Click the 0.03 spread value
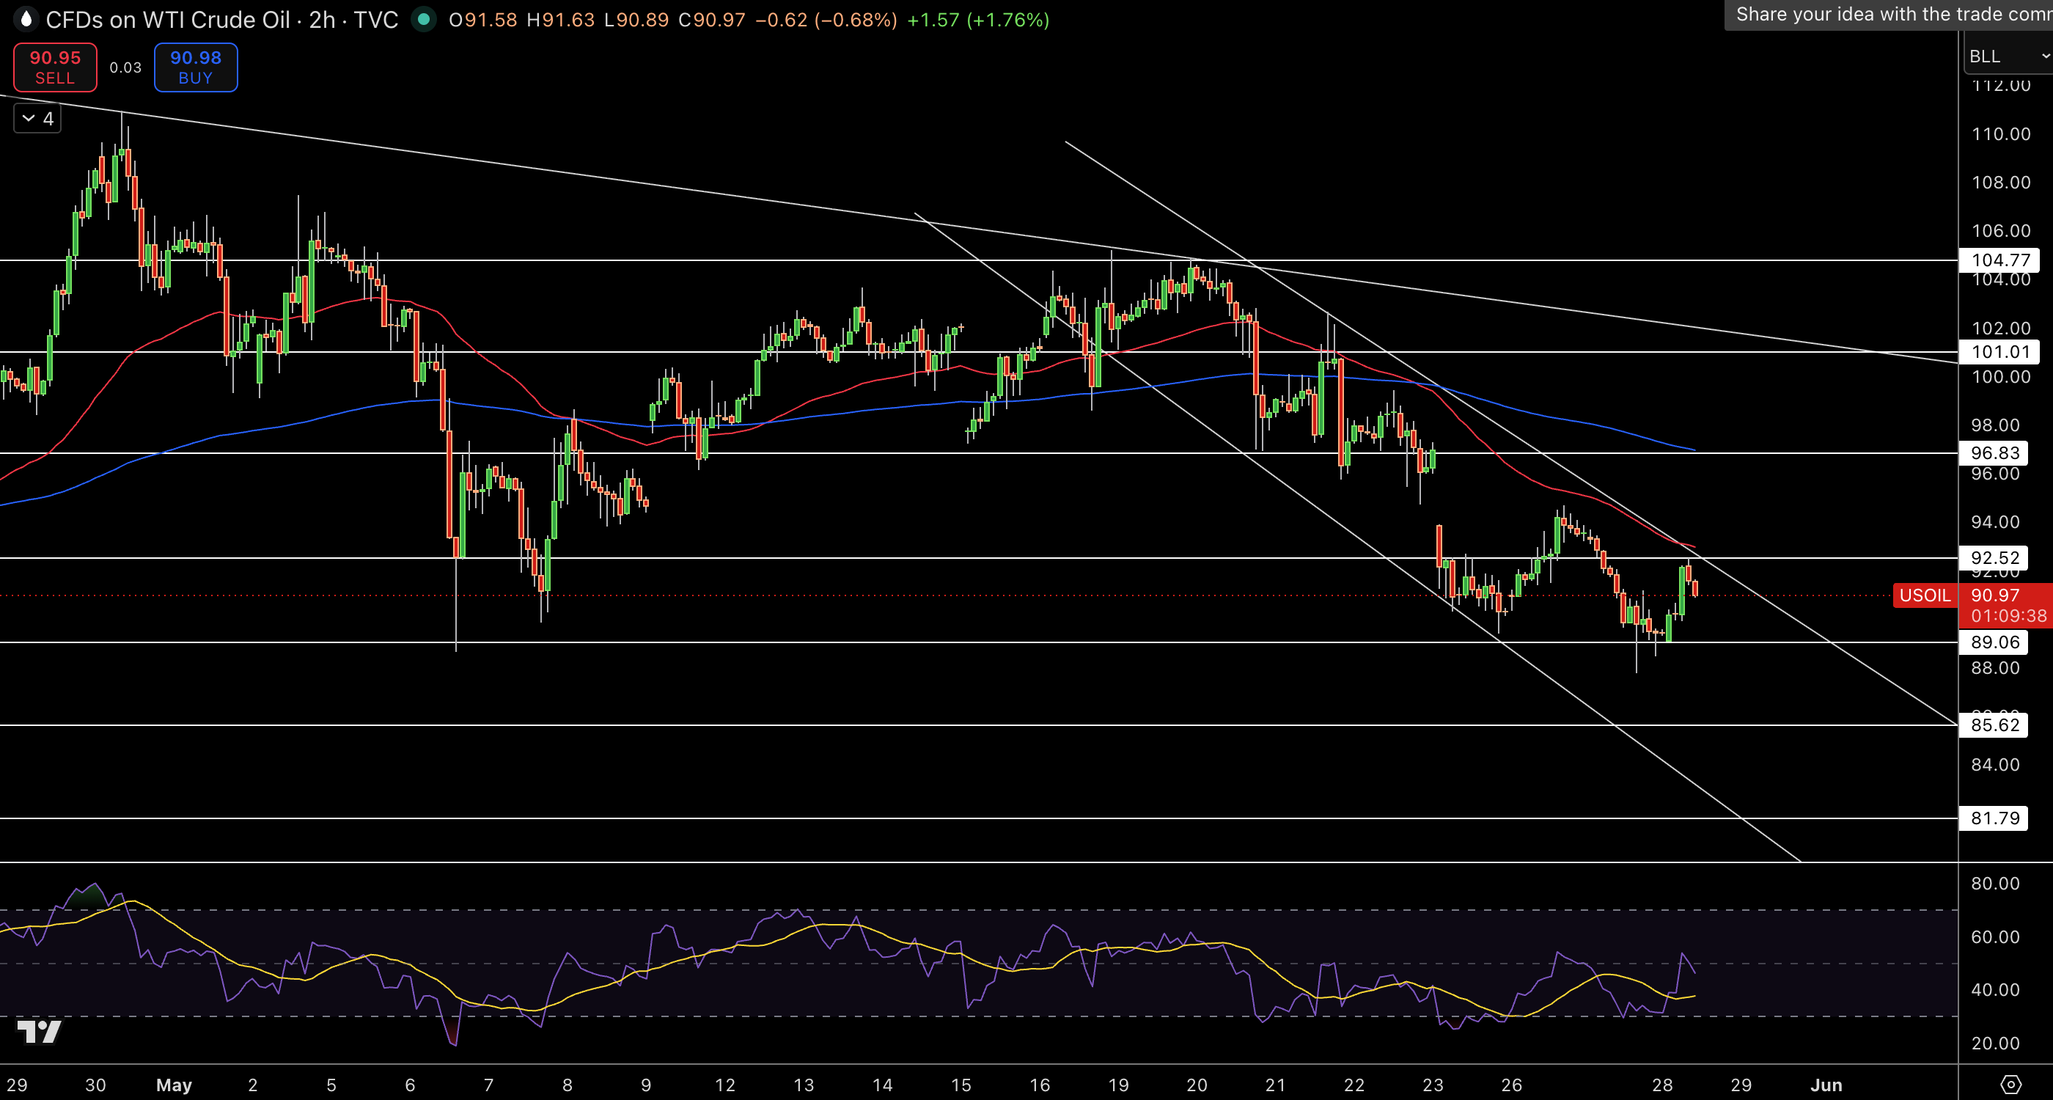 [125, 67]
